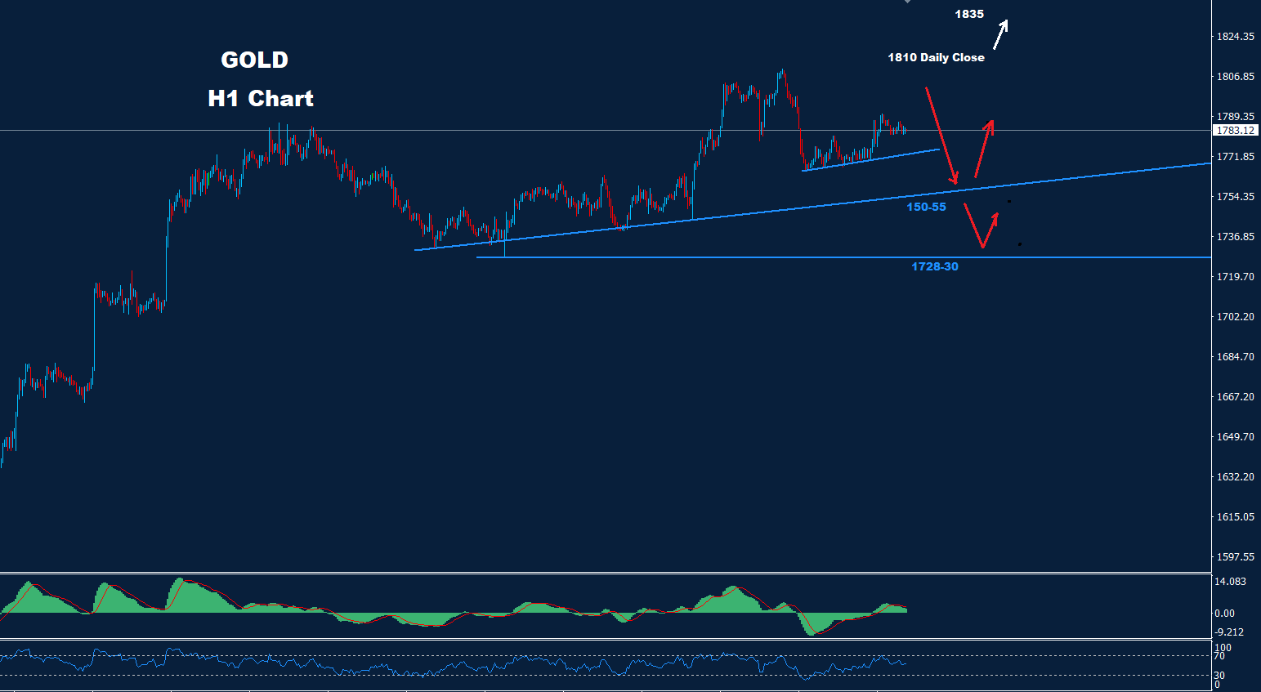Click the 1824.35 price axis label
The width and height of the screenshot is (1261, 692).
[1235, 37]
